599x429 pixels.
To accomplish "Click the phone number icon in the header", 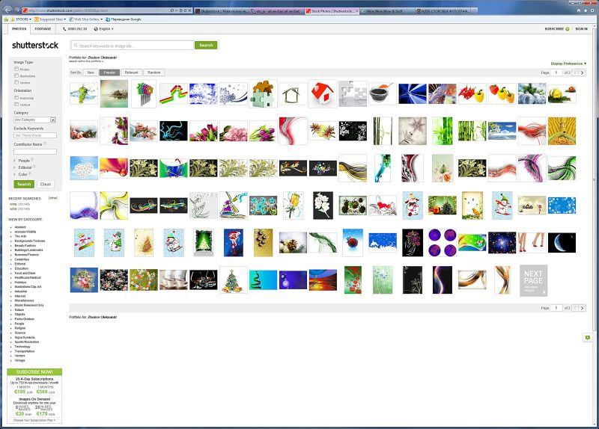I will tap(64, 29).
